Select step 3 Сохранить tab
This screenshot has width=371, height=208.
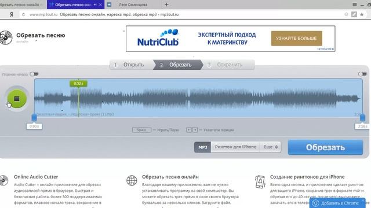click(x=228, y=65)
